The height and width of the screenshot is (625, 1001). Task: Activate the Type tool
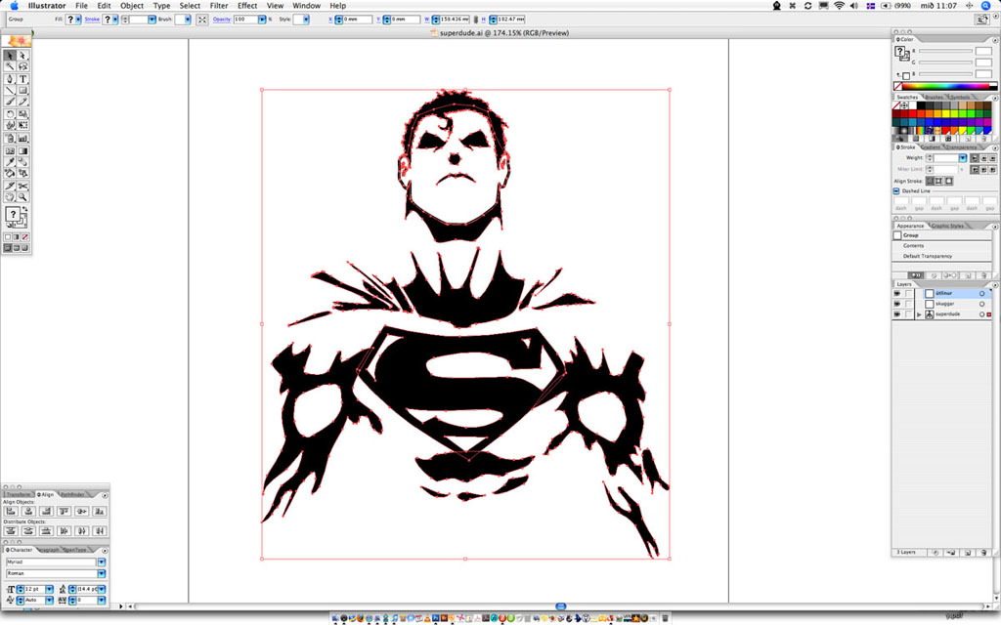coord(23,79)
